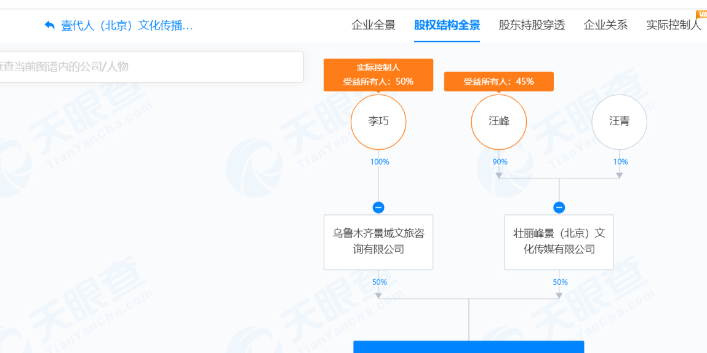Open 乌鲁木齐景域文旅咨询有限公司 company box
Viewport: 707px width, 353px height.
pos(378,242)
